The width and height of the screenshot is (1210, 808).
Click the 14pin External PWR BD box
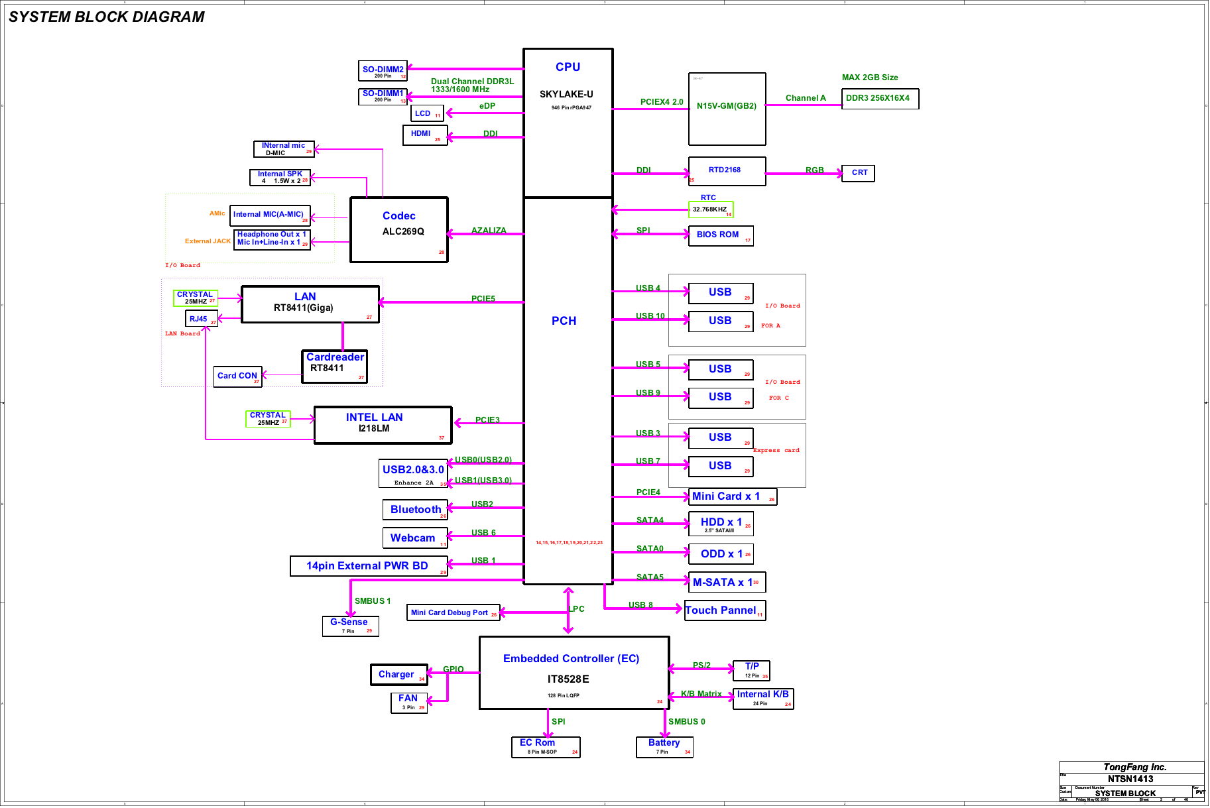pos(369,566)
